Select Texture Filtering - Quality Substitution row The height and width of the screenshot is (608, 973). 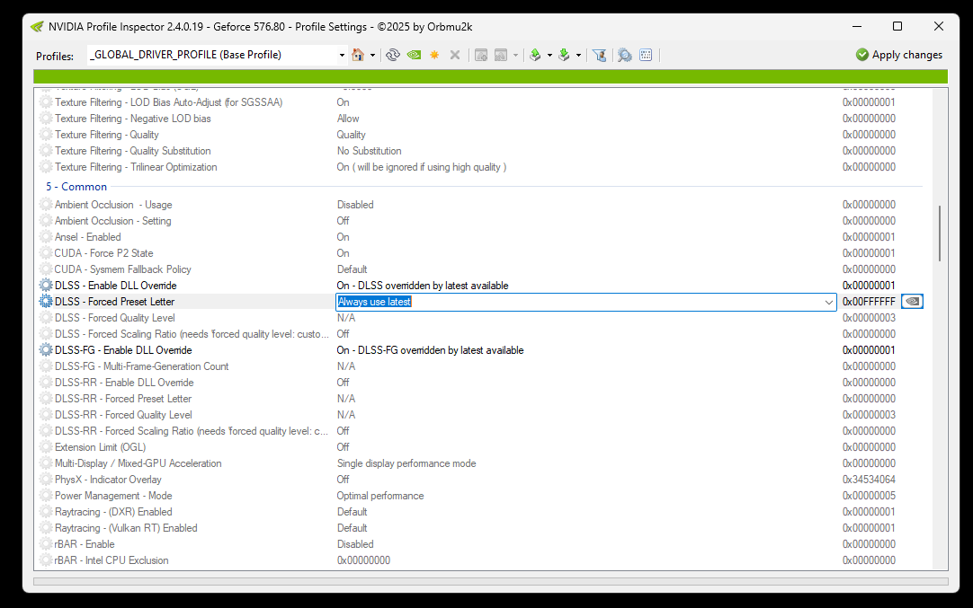pos(481,151)
